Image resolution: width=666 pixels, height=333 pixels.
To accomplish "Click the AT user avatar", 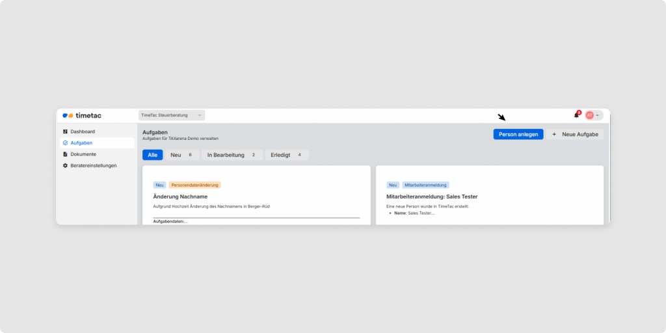I will (589, 115).
